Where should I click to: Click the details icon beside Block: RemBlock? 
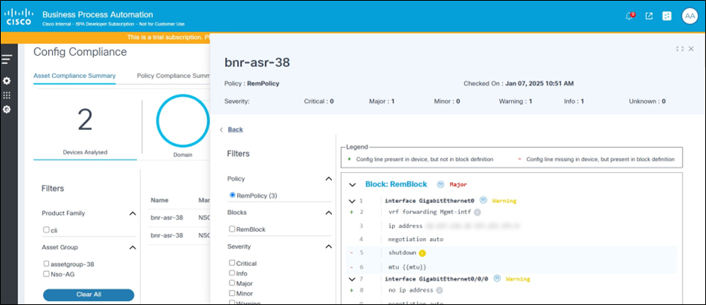(440, 184)
